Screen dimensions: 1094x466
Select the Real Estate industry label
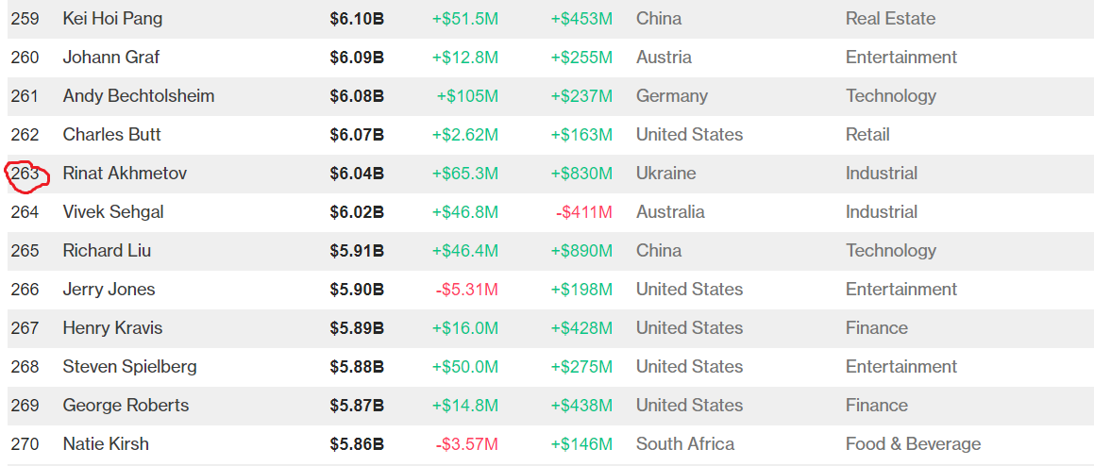pos(890,19)
